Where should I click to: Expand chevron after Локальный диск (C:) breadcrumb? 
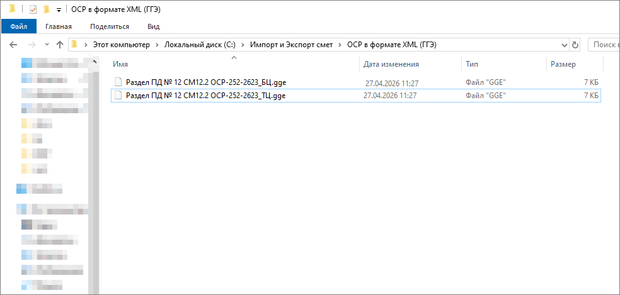pos(243,45)
